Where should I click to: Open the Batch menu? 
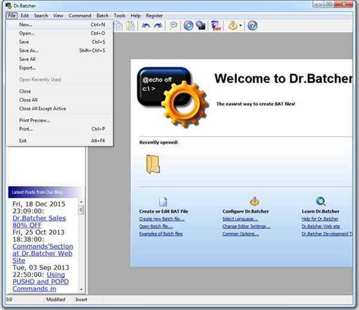pyautogui.click(x=102, y=16)
